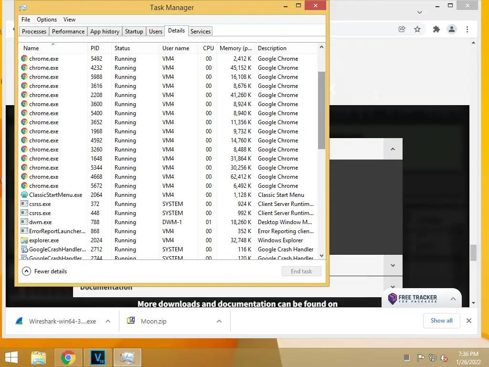489x367 pixels.
Task: Sort by the Memory column header
Action: click(x=235, y=48)
